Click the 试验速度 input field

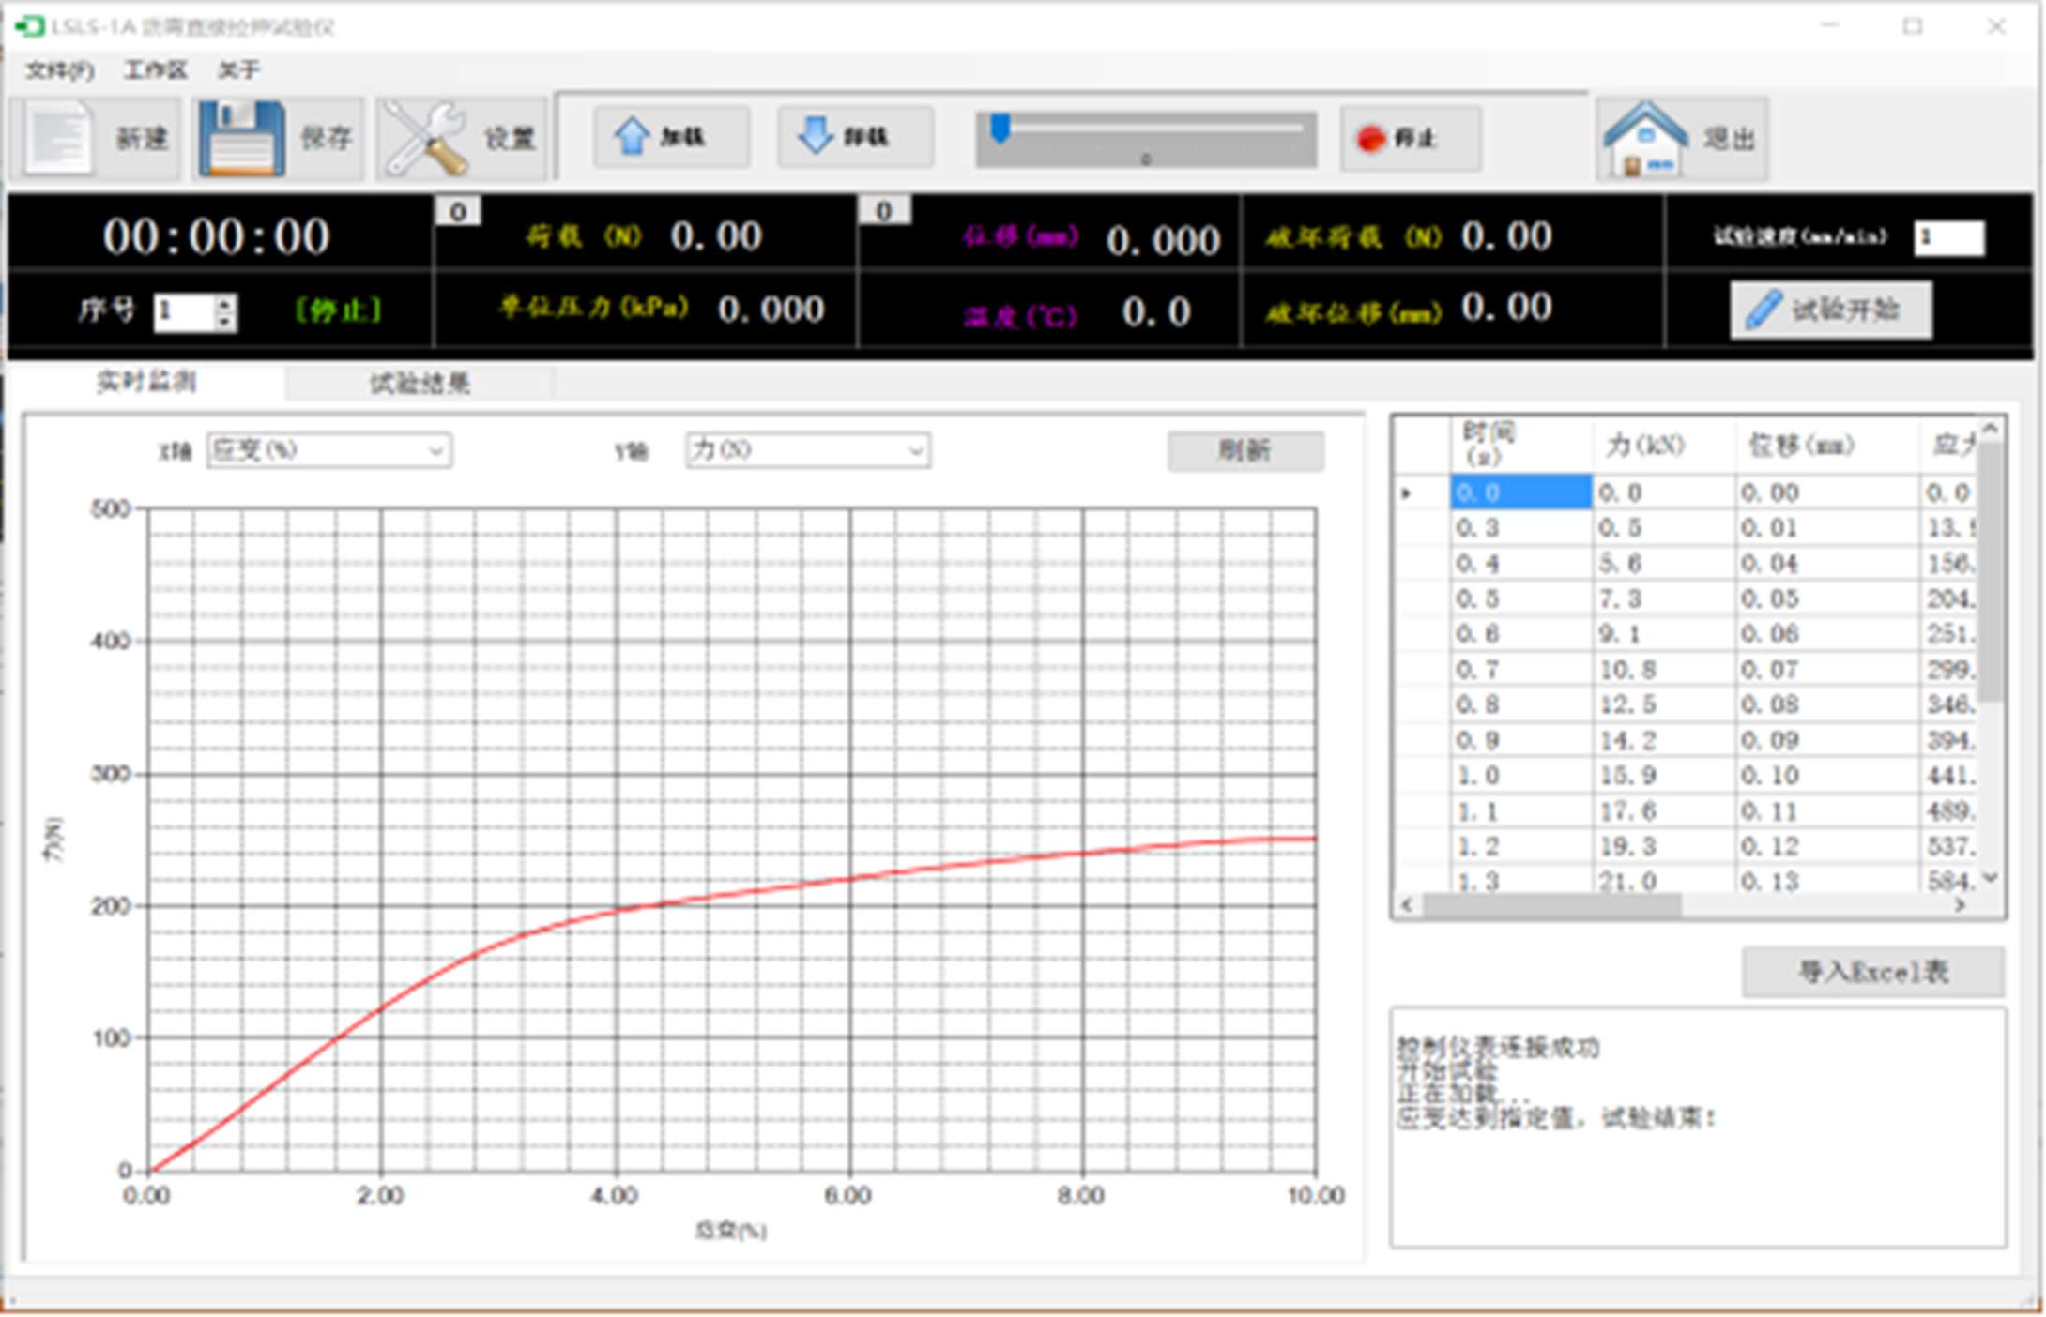click(x=1948, y=237)
